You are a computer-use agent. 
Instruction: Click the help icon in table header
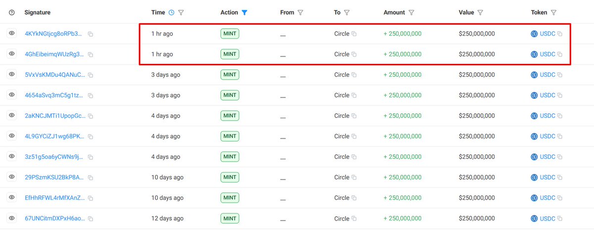[12, 13]
